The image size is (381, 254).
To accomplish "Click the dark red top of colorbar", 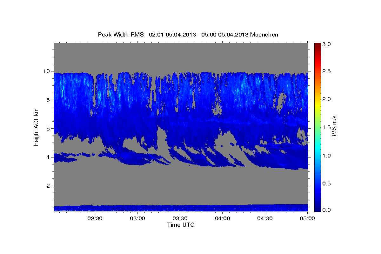I will 317,45.
